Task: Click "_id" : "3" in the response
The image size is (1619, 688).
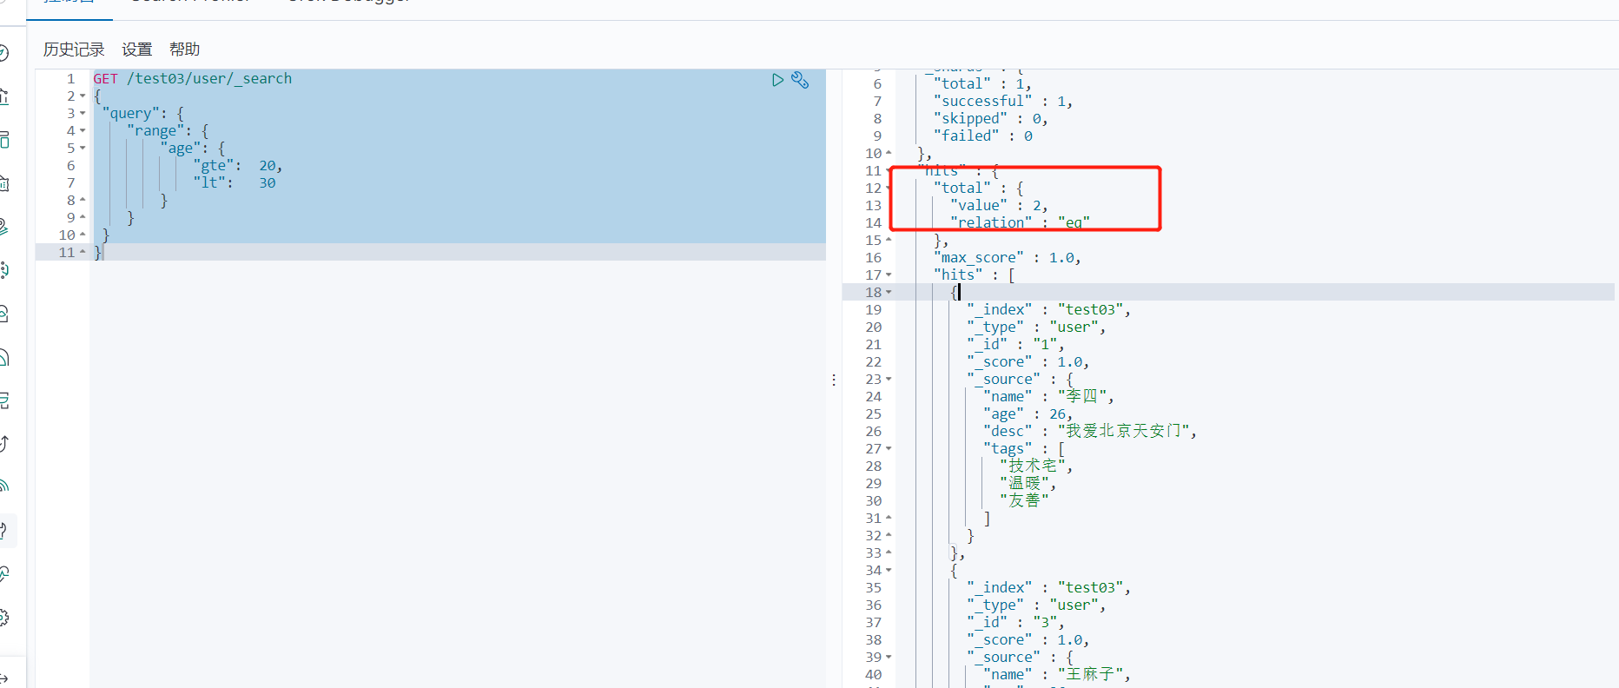Action: point(1015,622)
